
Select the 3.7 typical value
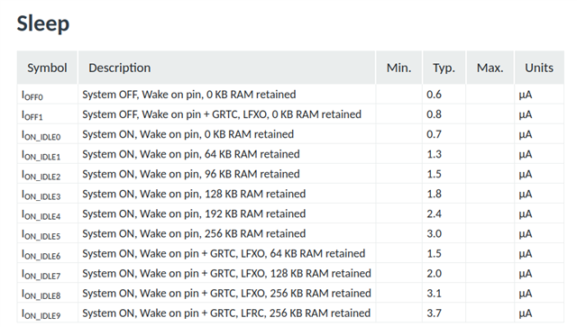(434, 313)
